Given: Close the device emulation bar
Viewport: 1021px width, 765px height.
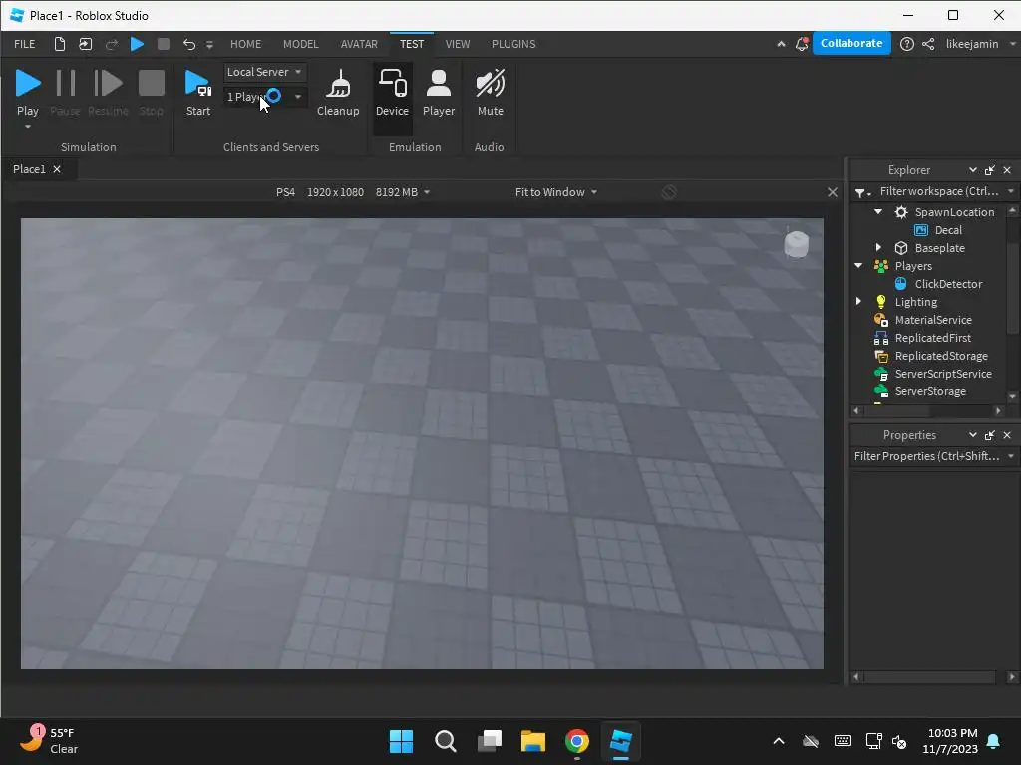Looking at the screenshot, I should pyautogui.click(x=833, y=192).
